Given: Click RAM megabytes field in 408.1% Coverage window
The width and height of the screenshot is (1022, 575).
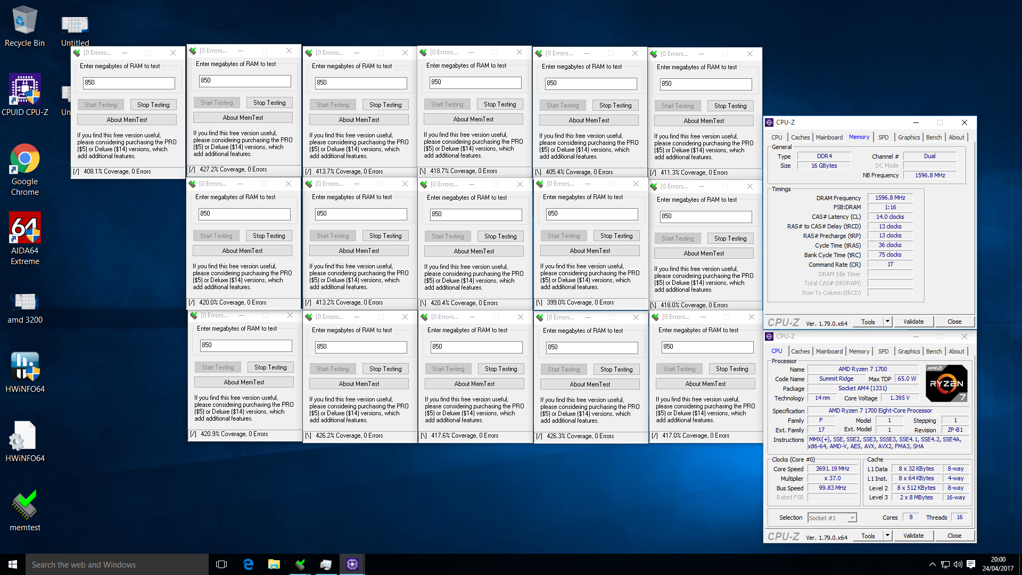Looking at the screenshot, I should [x=129, y=83].
